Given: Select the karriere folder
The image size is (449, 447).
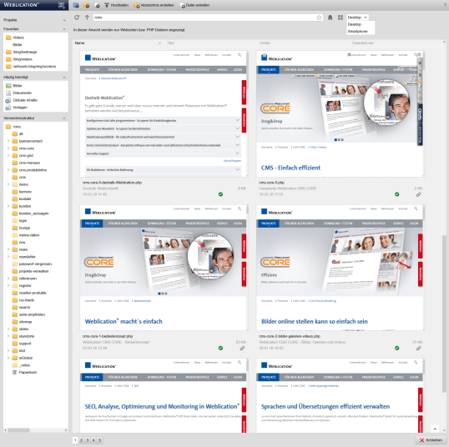Looking at the screenshot, I should [22, 192].
